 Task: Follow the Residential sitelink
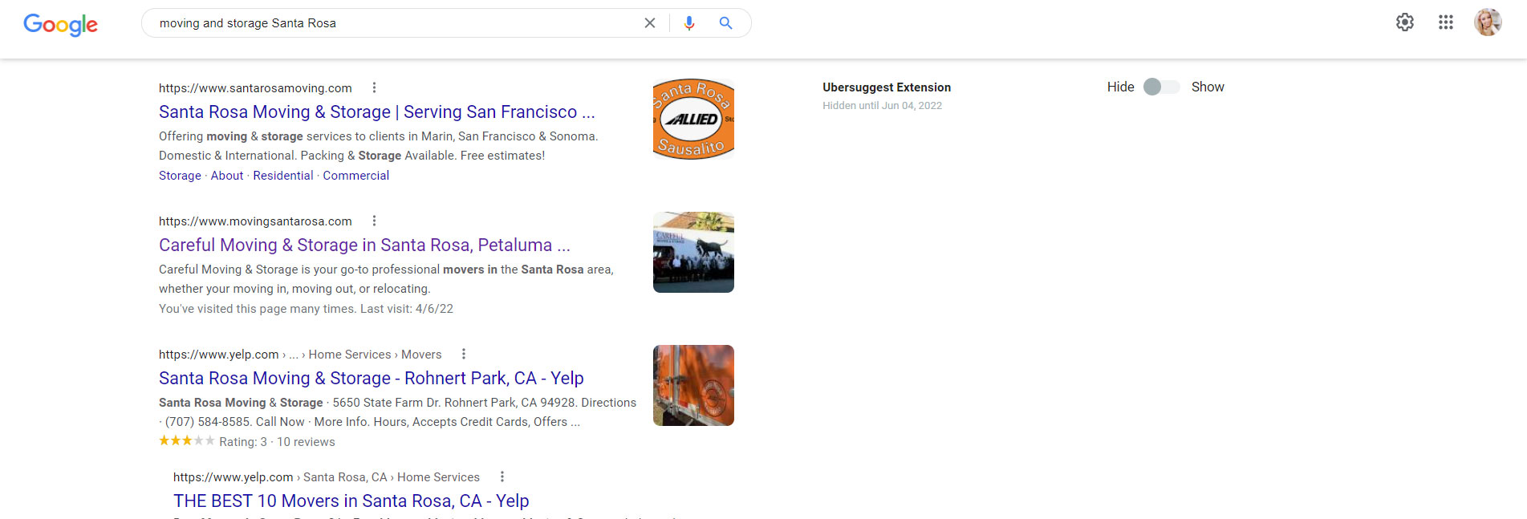(x=283, y=176)
